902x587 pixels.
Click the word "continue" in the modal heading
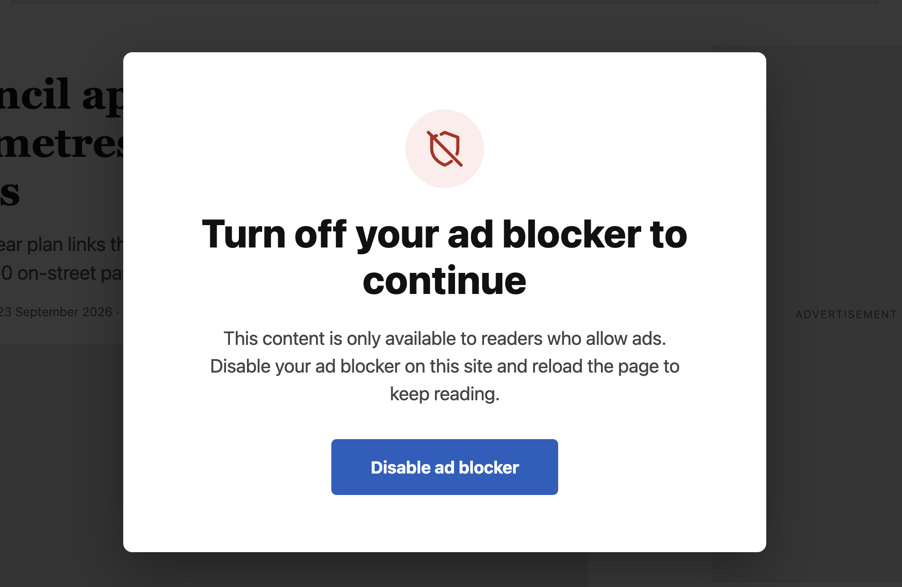[x=444, y=281]
